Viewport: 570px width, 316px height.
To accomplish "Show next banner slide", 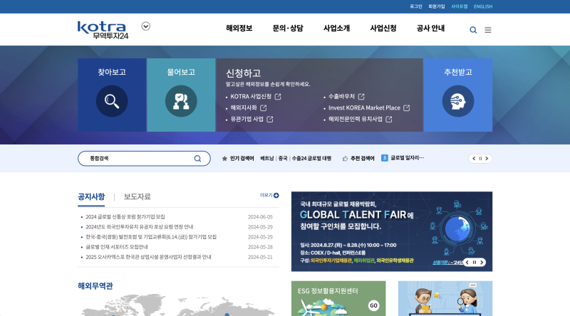I will 482,262.
